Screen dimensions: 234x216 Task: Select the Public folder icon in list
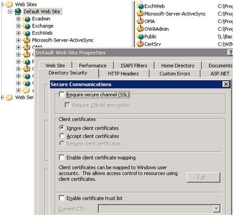[x=140, y=36]
